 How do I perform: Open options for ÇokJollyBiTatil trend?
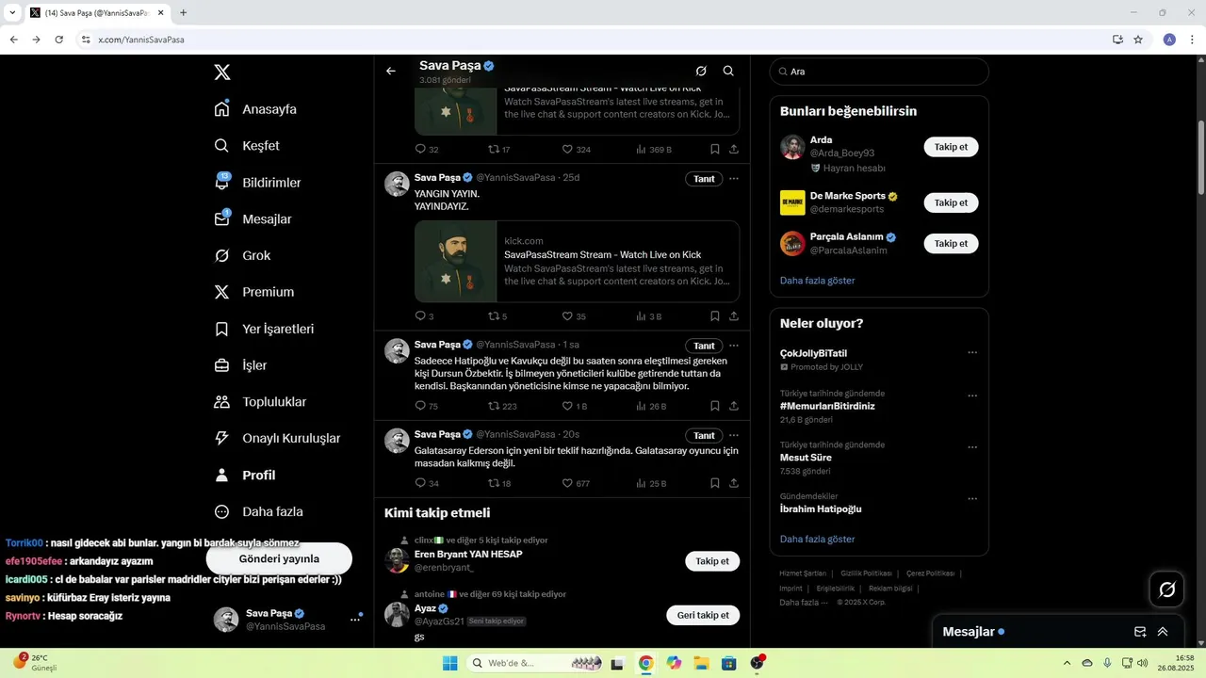click(x=972, y=353)
